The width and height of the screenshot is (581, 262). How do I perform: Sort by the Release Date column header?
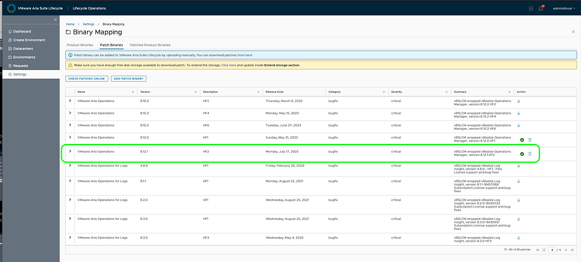click(x=274, y=92)
